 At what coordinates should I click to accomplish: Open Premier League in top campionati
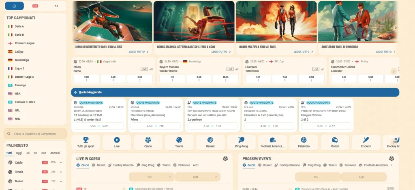click(25, 43)
